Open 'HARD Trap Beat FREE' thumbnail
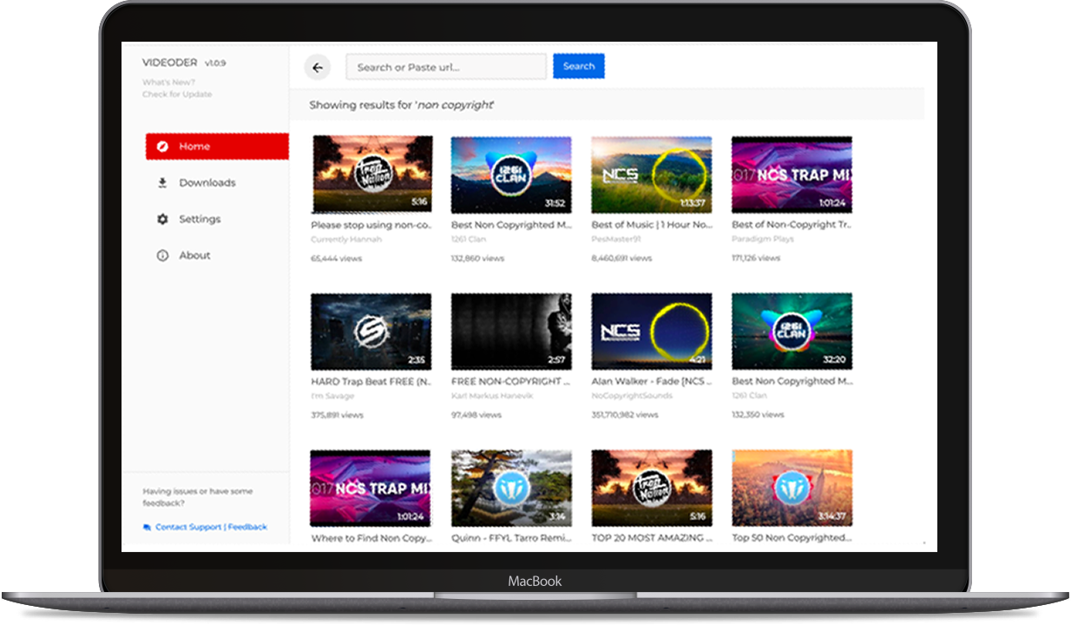1071x625 pixels. click(x=371, y=332)
